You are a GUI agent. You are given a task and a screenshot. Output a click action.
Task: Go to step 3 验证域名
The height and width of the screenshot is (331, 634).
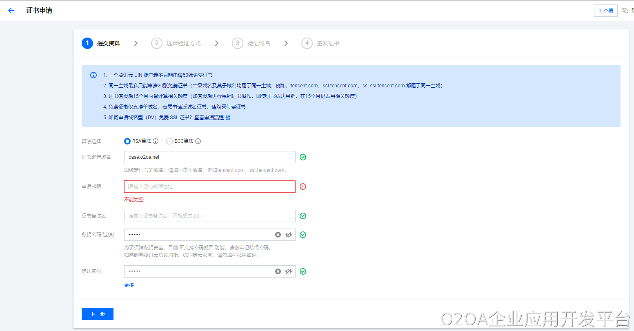(251, 43)
